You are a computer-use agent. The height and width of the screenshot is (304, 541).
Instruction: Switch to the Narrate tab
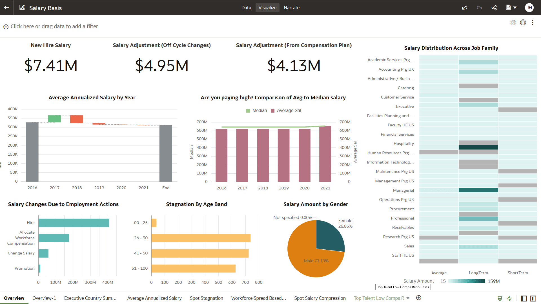tap(291, 8)
